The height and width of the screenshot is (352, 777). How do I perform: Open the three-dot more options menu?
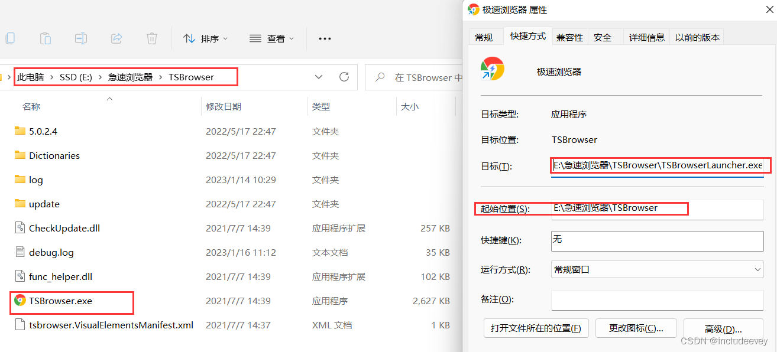pyautogui.click(x=325, y=38)
